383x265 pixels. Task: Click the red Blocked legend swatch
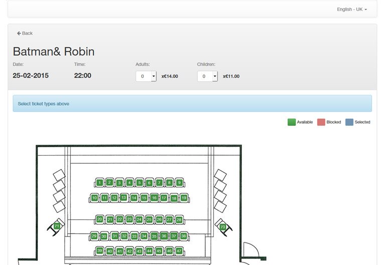point(321,122)
